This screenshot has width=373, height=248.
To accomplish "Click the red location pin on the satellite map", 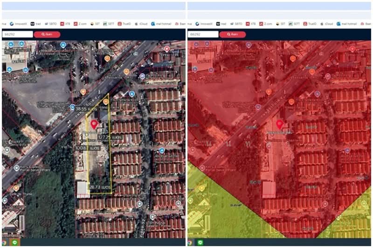I will [x=94, y=124].
